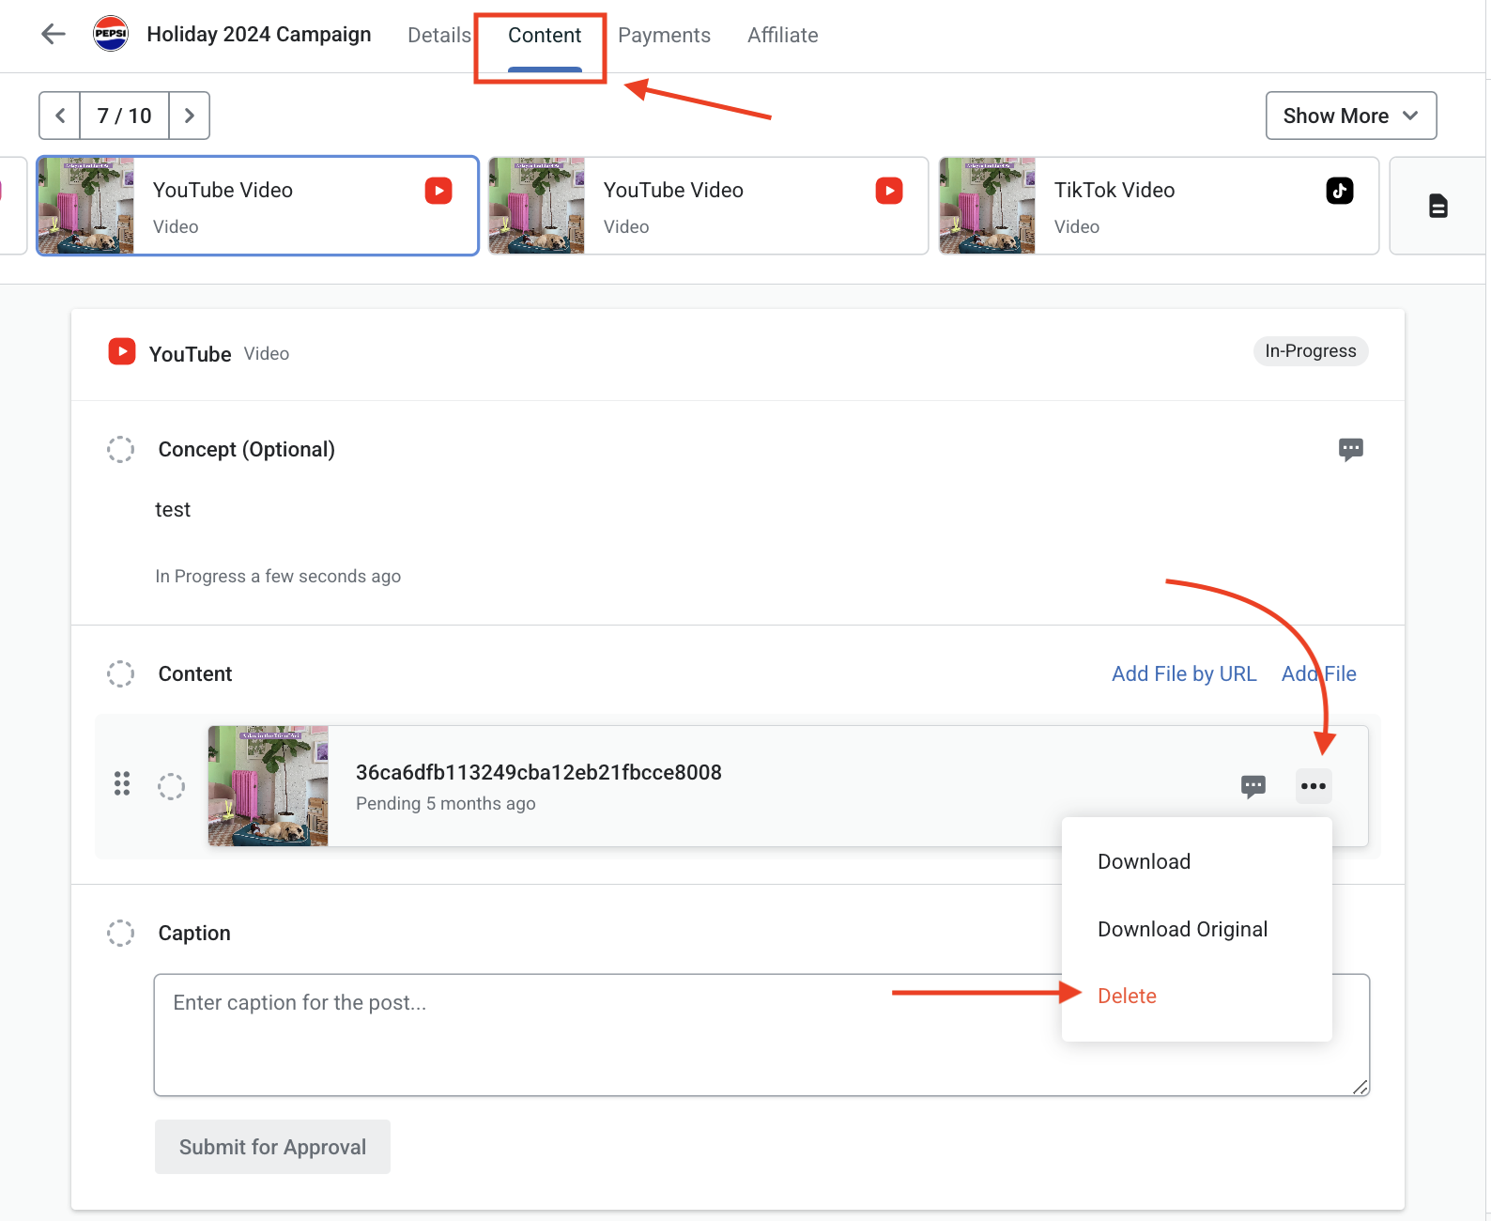Open the document icon card at right
Image resolution: width=1491 pixels, height=1221 pixels.
(x=1437, y=206)
